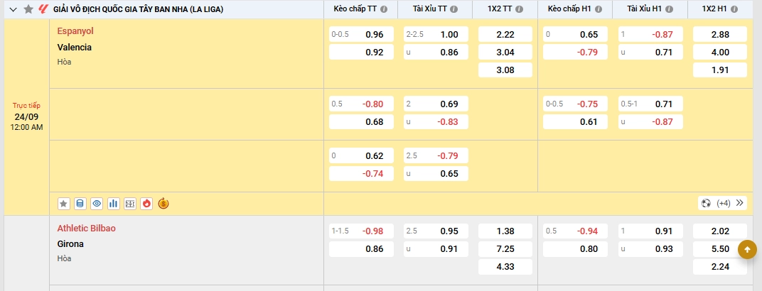This screenshot has width=762, height=291.
Task: Open the Athletic Bilbao team link
Action: point(86,229)
